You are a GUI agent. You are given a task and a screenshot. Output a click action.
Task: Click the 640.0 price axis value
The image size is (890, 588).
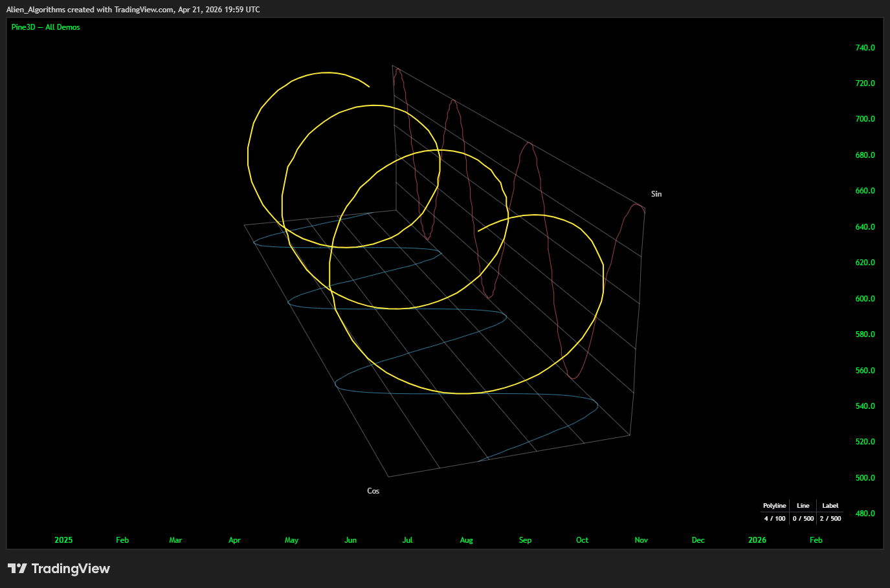coord(865,227)
